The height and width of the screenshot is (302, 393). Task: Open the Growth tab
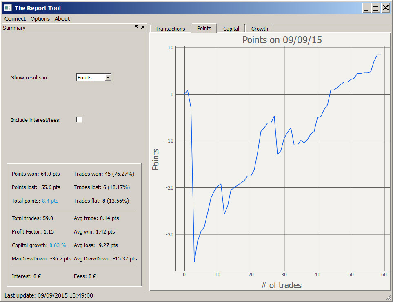click(x=260, y=29)
